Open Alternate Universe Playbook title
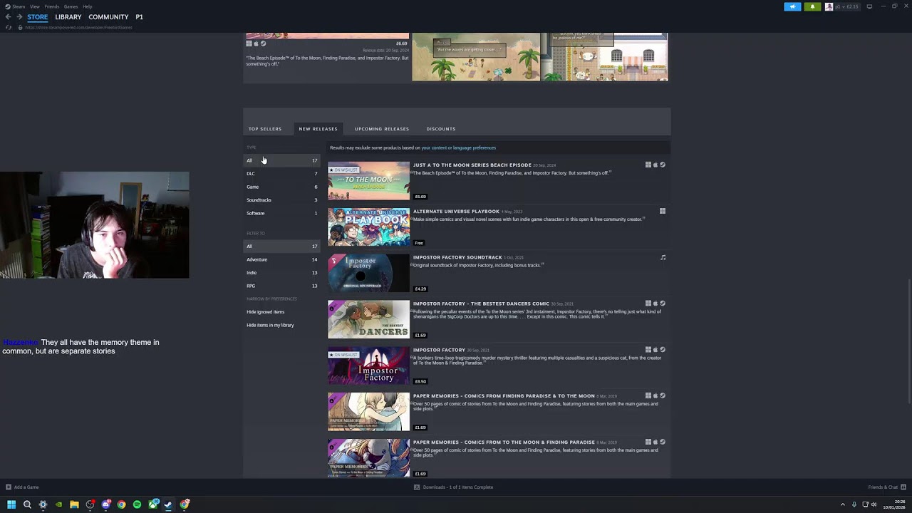Viewport: 912px width, 513px height. coord(456,212)
